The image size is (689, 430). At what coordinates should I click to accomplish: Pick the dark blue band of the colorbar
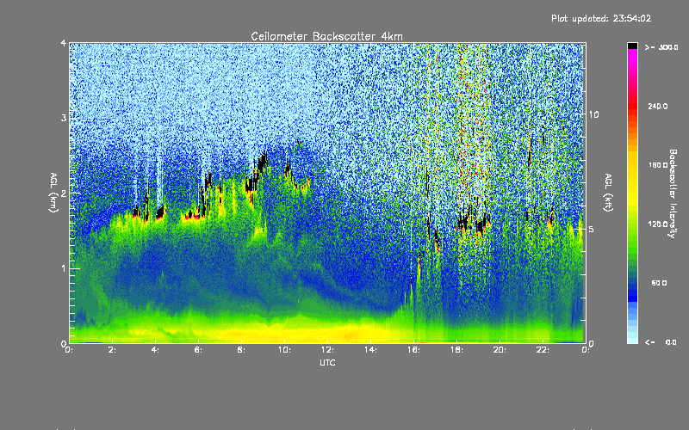pyautogui.click(x=632, y=294)
